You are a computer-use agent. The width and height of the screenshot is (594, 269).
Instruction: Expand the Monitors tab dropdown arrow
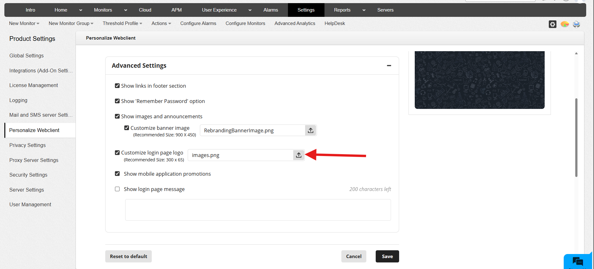(126, 10)
